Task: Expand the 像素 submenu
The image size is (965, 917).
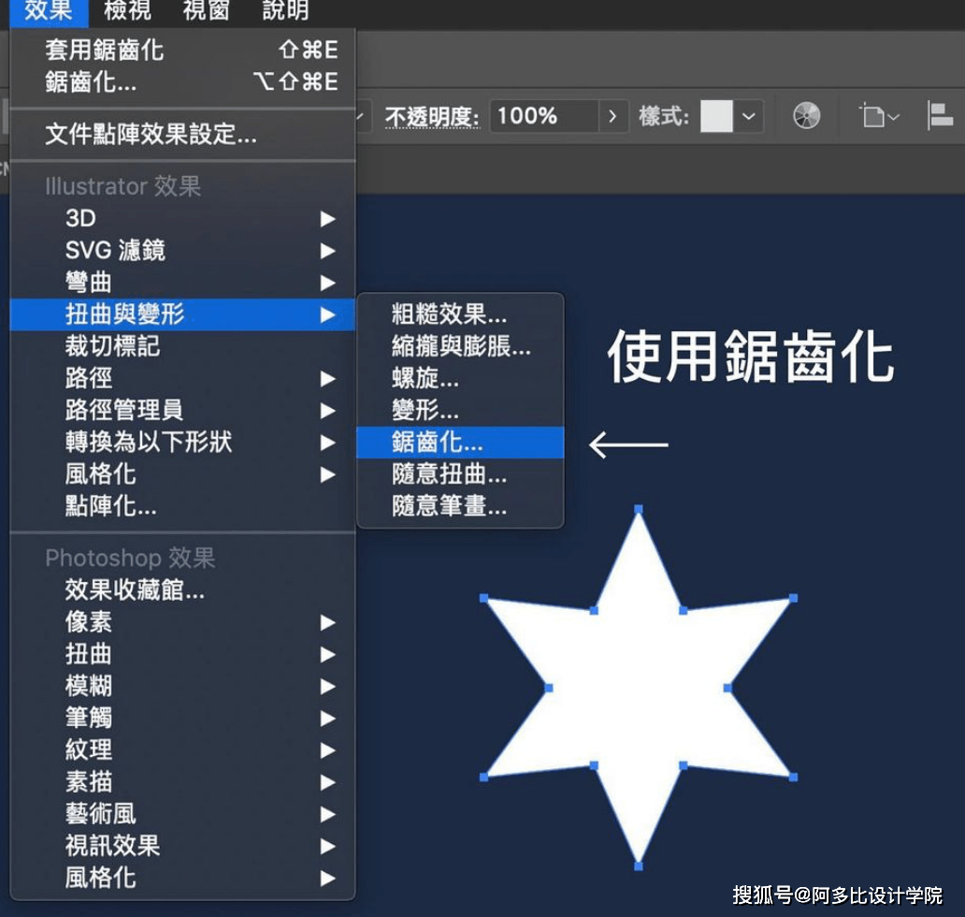Action: [x=182, y=622]
